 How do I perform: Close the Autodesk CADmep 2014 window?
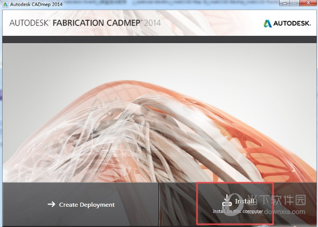[309, 3]
